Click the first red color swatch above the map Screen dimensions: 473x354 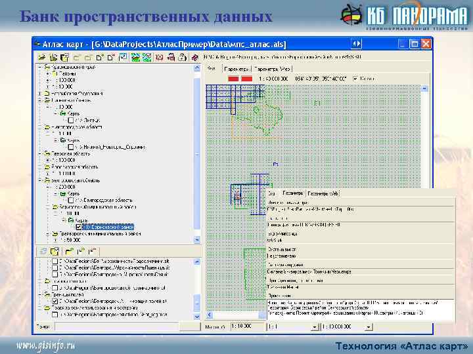point(233,79)
